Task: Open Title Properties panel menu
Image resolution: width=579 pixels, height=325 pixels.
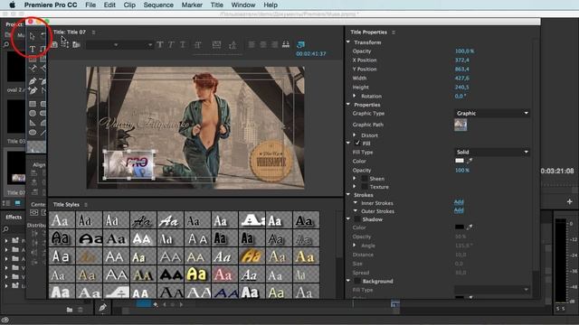Action: coord(394,32)
